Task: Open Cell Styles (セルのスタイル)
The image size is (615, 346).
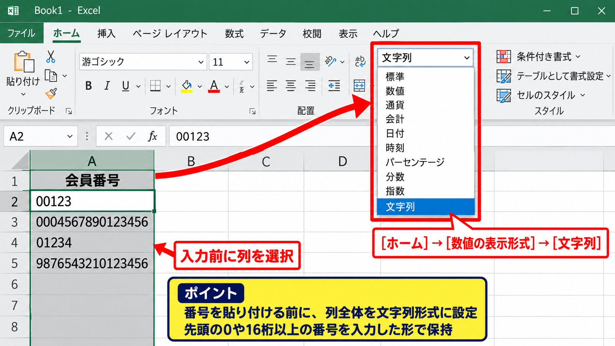Action: pyautogui.click(x=541, y=95)
